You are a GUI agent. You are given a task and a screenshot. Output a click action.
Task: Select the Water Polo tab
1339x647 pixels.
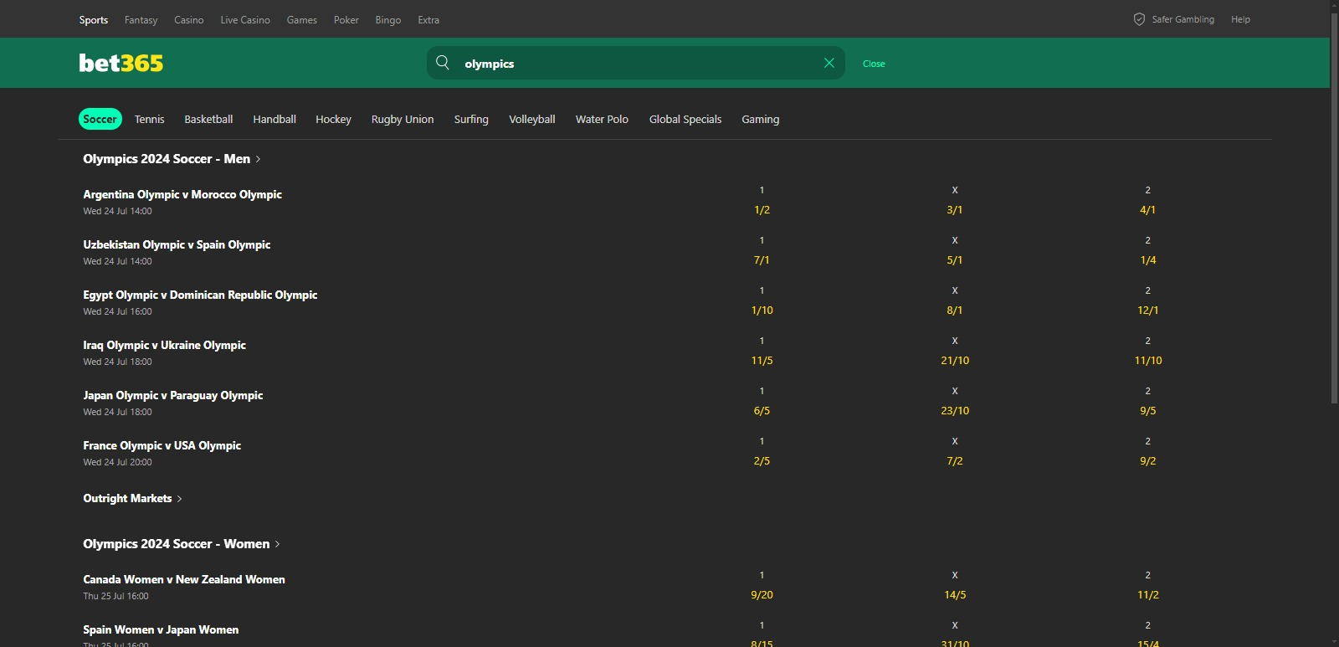[602, 119]
